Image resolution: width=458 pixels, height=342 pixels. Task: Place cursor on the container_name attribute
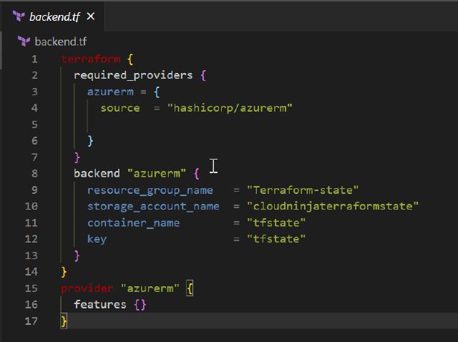click(x=133, y=223)
